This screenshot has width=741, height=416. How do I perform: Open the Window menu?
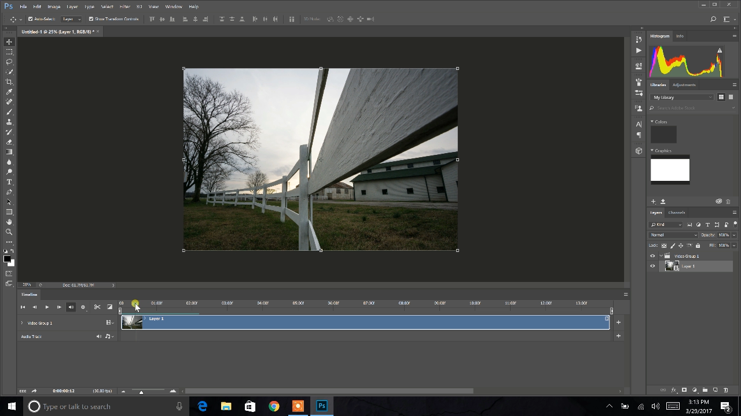[174, 6]
